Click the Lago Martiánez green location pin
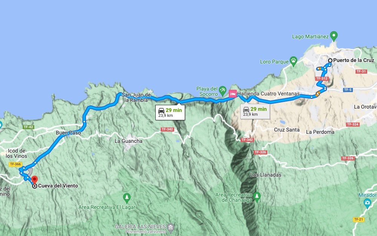377x236 pixels. [334, 36]
